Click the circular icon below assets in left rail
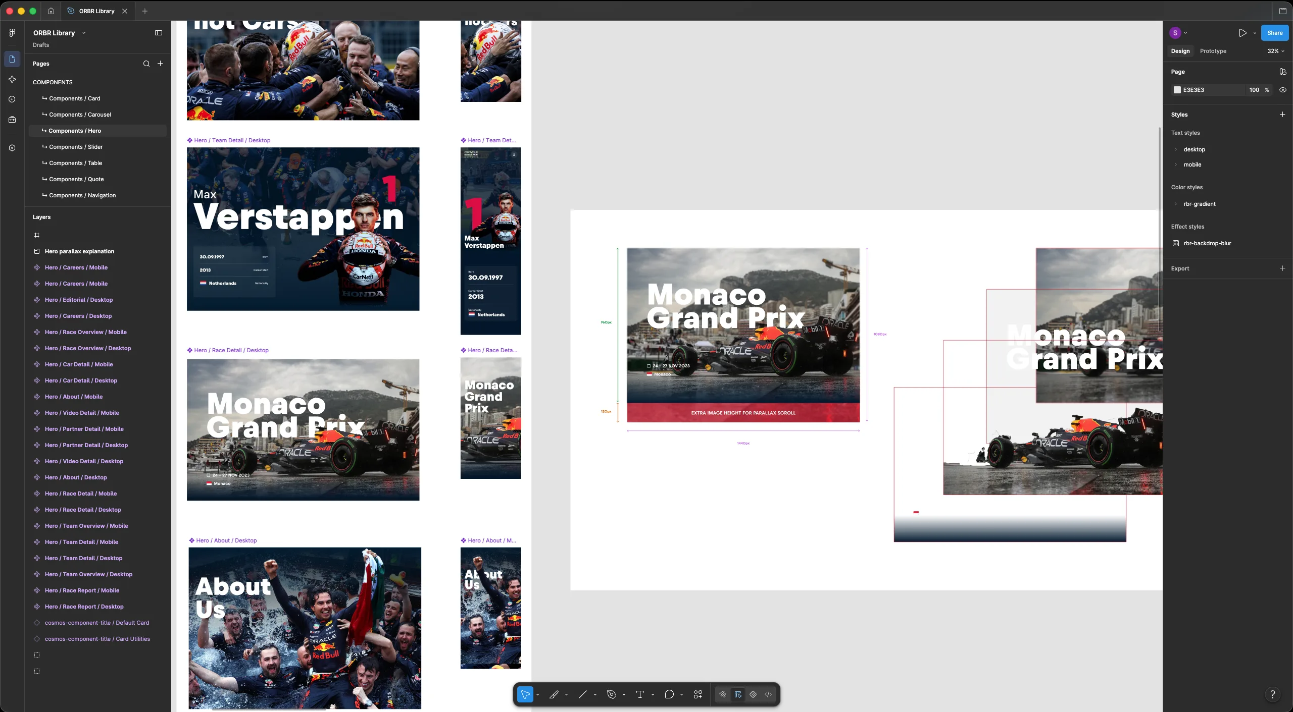 (12, 99)
